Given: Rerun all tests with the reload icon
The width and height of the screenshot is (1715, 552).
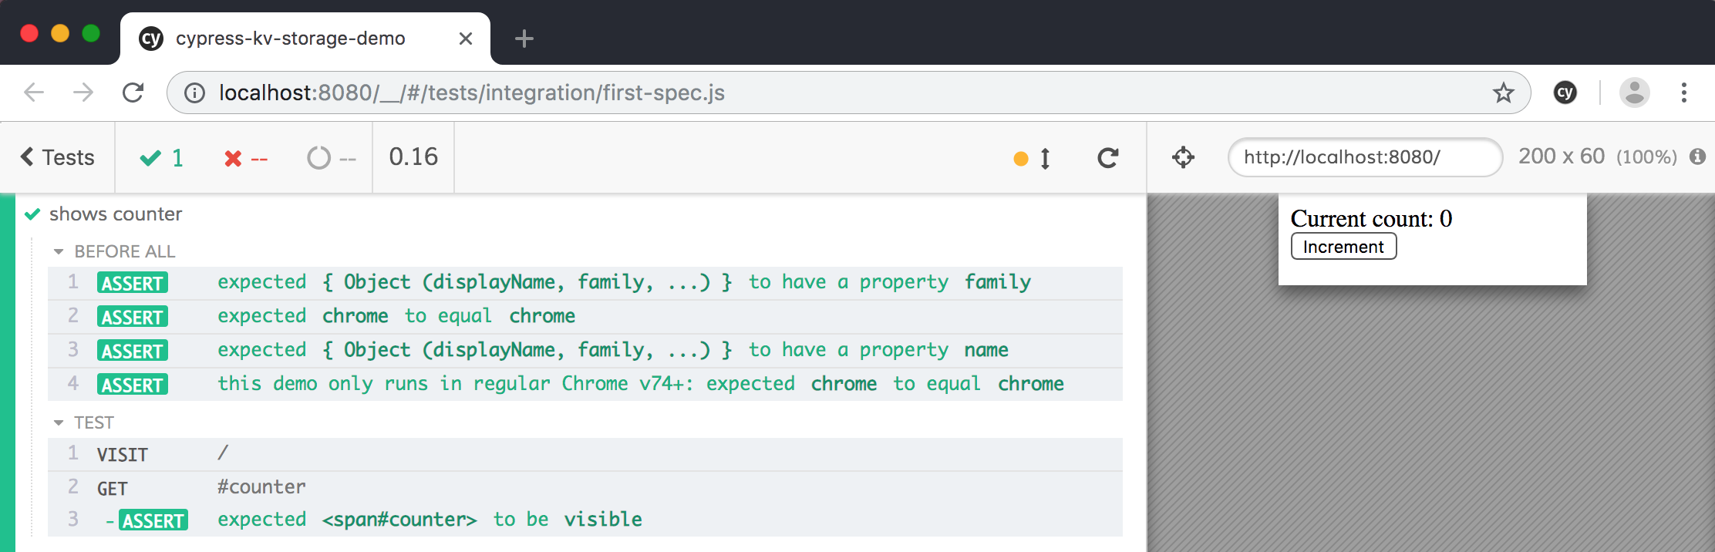Looking at the screenshot, I should pos(1107,158).
